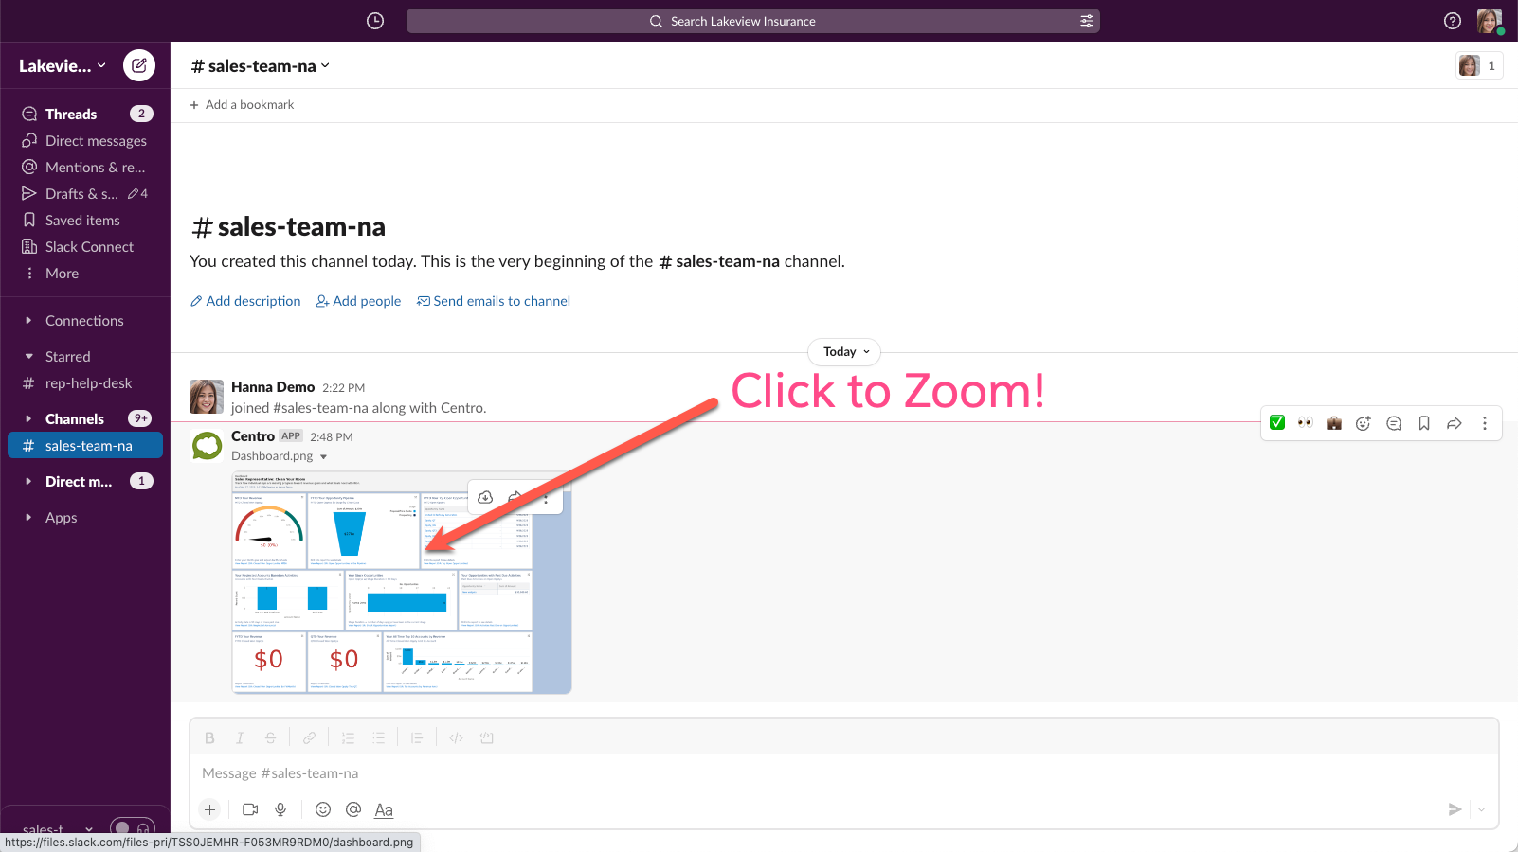Viewport: 1518px width, 852px height.
Task: Click Add description link
Action: click(x=245, y=301)
